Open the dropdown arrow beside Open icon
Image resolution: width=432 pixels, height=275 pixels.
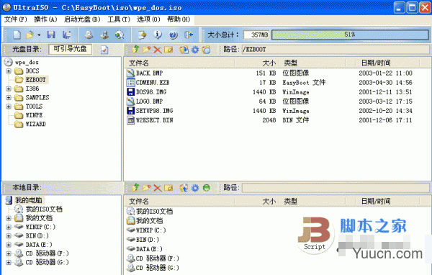tap(39, 35)
